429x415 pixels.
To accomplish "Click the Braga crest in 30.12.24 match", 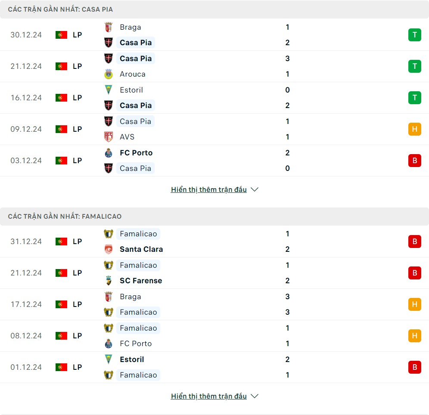I will (x=109, y=28).
